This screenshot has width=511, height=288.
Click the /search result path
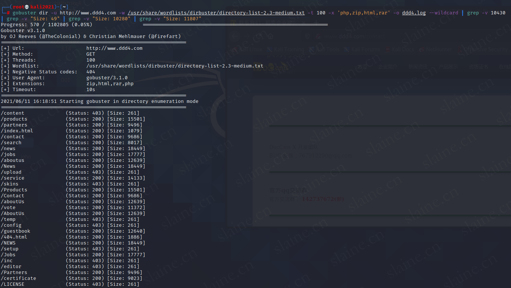pos(11,143)
